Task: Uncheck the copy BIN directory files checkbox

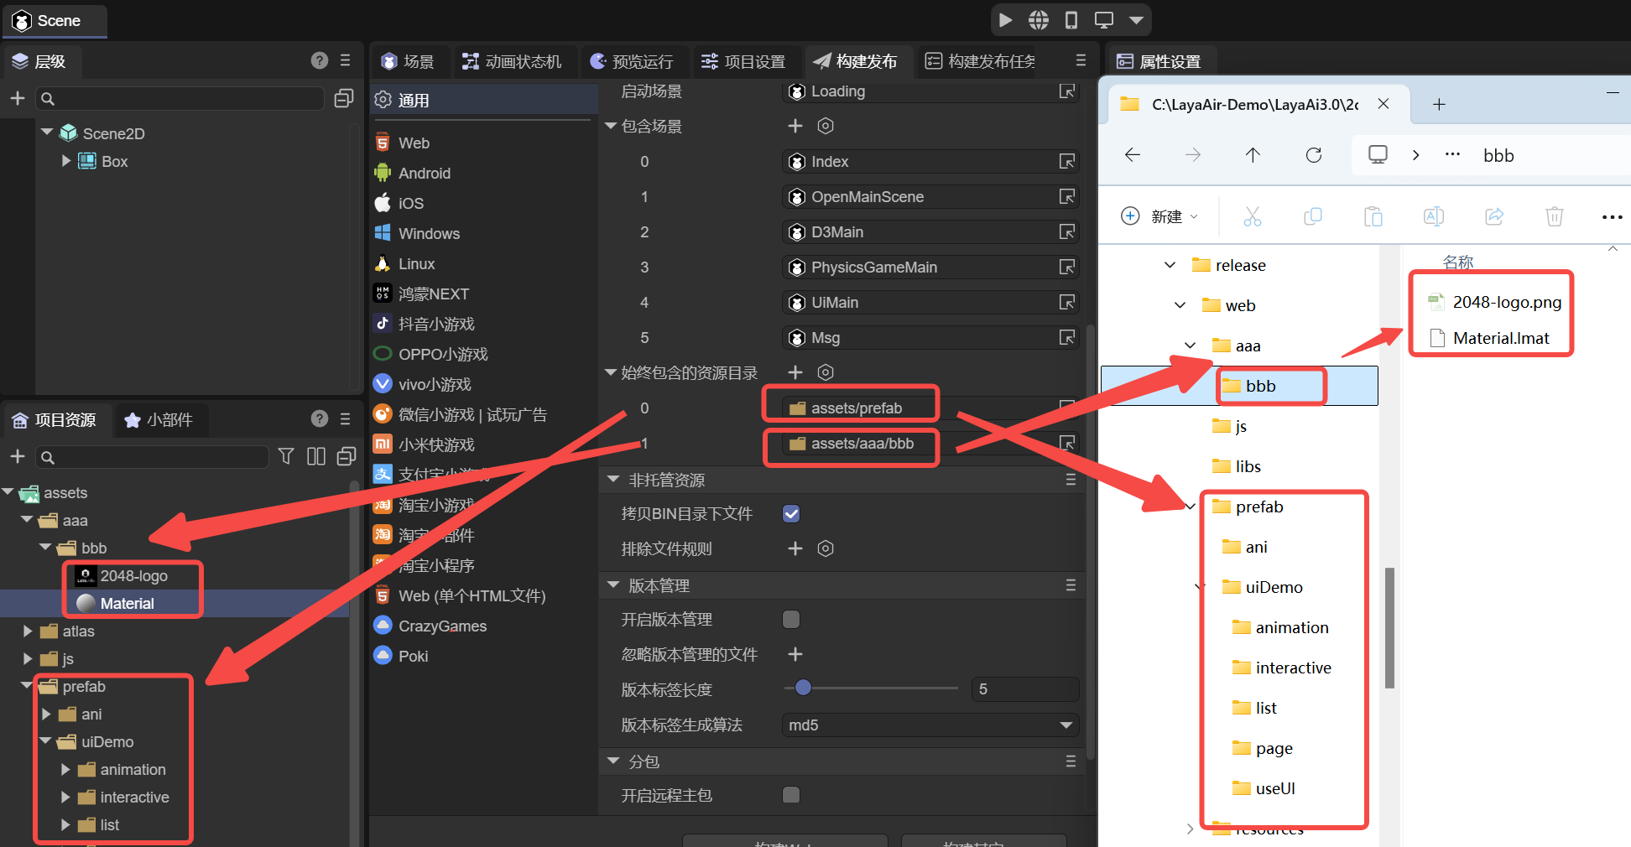Action: 791,513
